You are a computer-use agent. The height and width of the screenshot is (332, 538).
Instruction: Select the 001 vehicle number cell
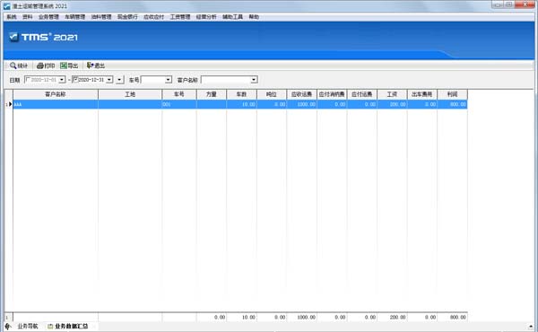(x=179, y=104)
